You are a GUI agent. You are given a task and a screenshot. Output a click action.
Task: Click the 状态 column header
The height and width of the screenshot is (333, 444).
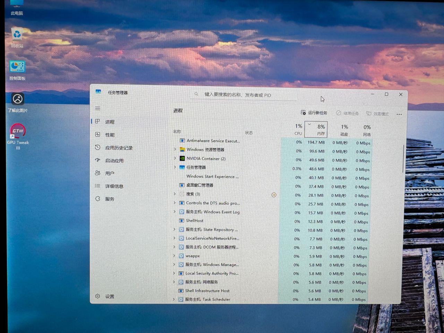(249, 133)
